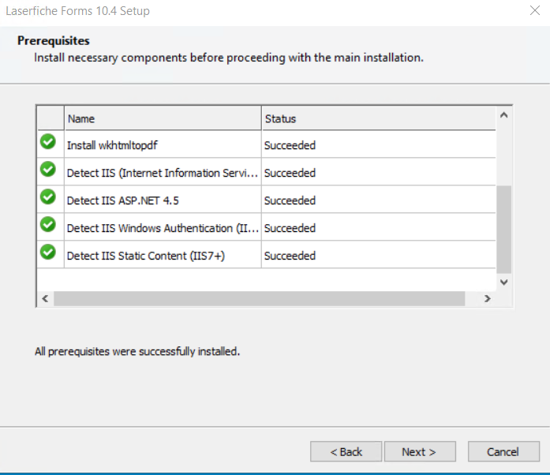Click the checkmark icon for IIS Windows Authentication
The height and width of the screenshot is (475, 550).
(x=48, y=225)
